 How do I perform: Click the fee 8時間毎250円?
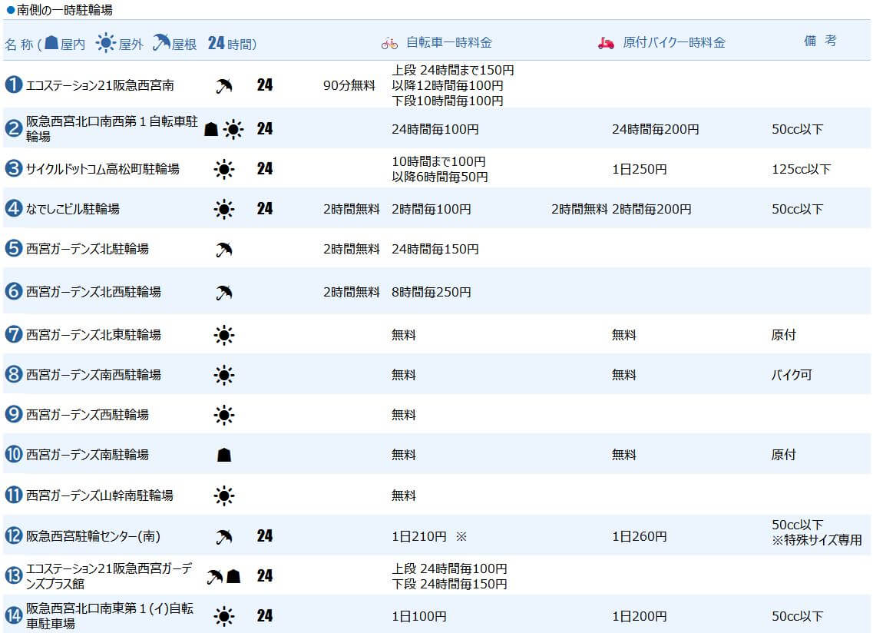(x=431, y=292)
